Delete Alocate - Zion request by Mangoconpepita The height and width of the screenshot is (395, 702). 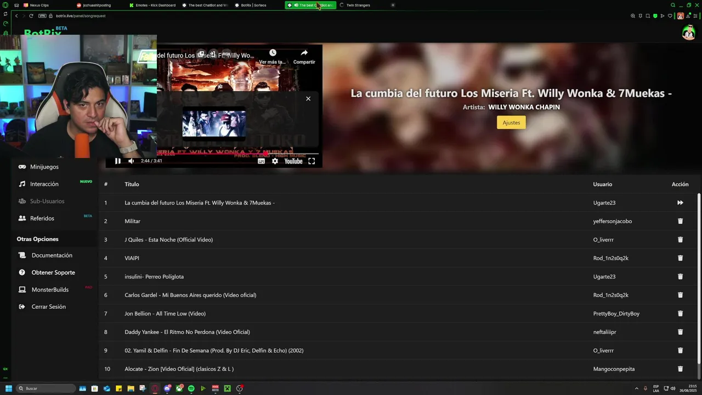[680, 369]
